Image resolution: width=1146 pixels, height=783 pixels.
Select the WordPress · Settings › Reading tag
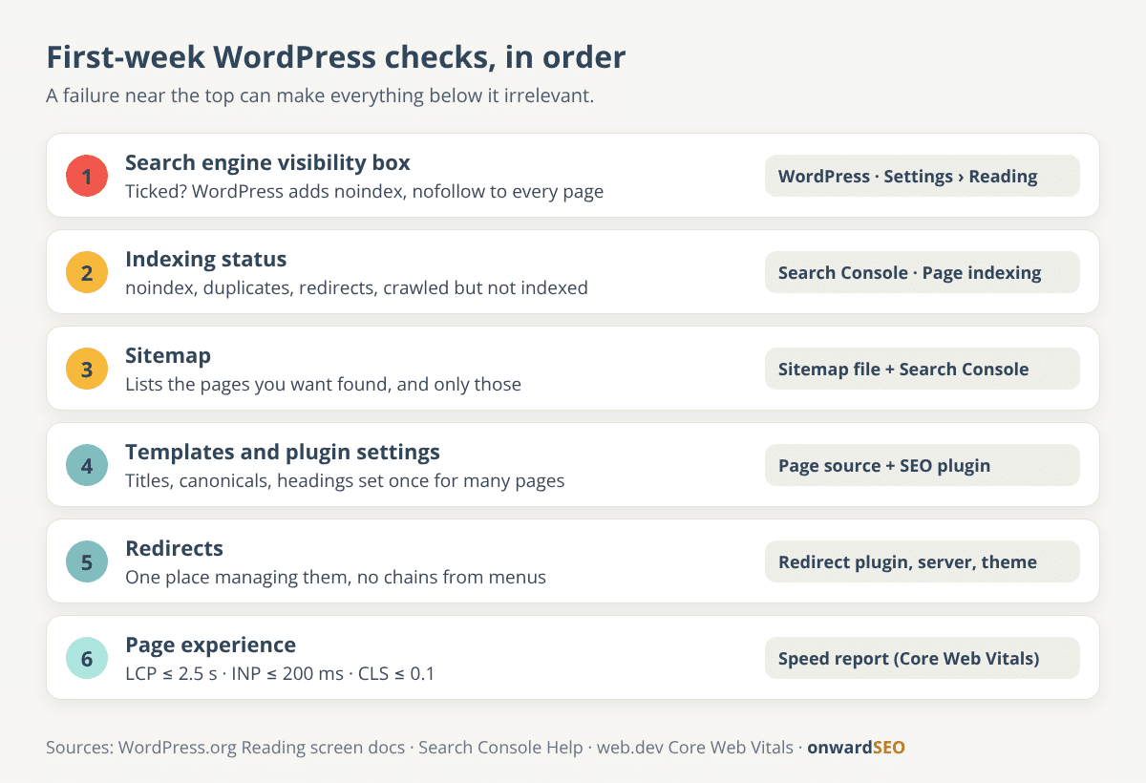pos(922,176)
